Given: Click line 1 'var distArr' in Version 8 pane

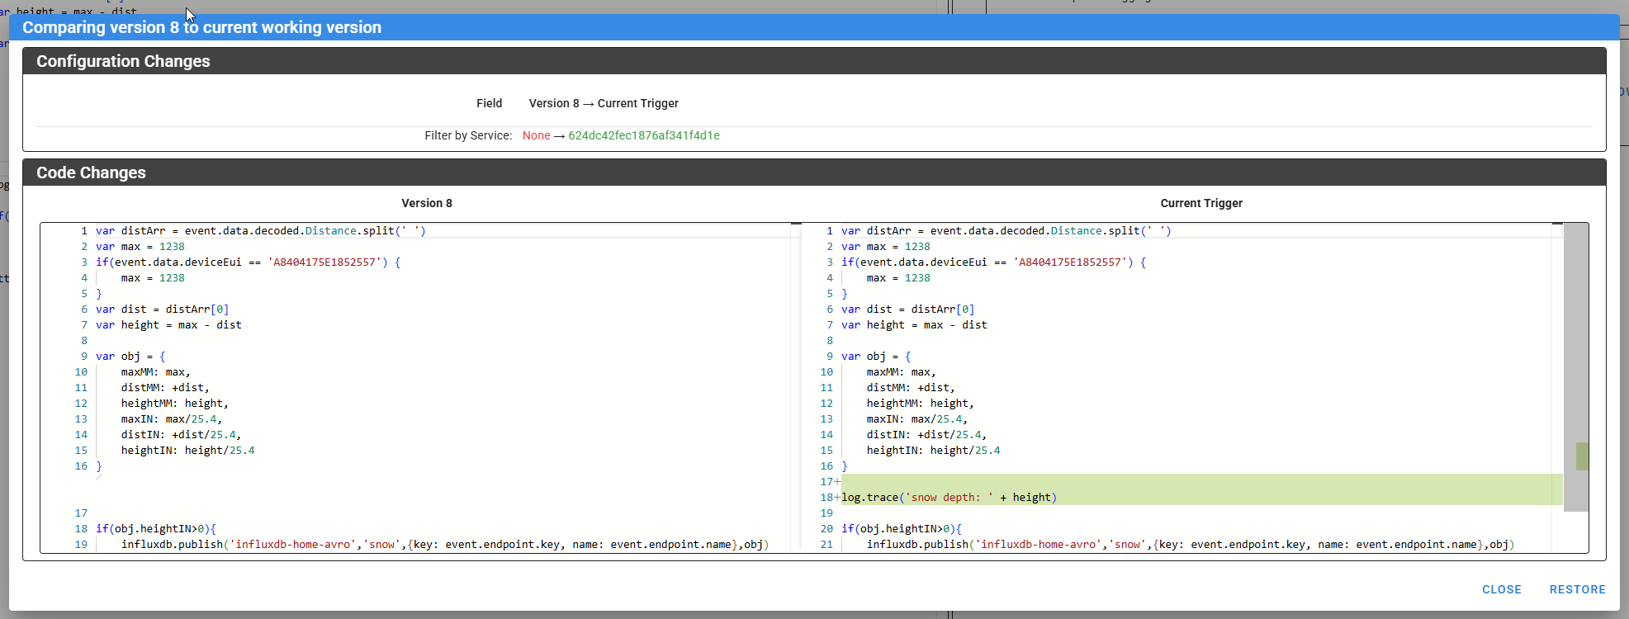Looking at the screenshot, I should 261,231.
